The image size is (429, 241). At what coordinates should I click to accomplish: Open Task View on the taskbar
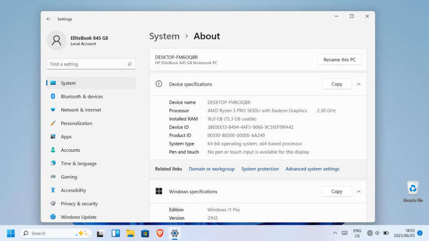[x=100, y=234]
